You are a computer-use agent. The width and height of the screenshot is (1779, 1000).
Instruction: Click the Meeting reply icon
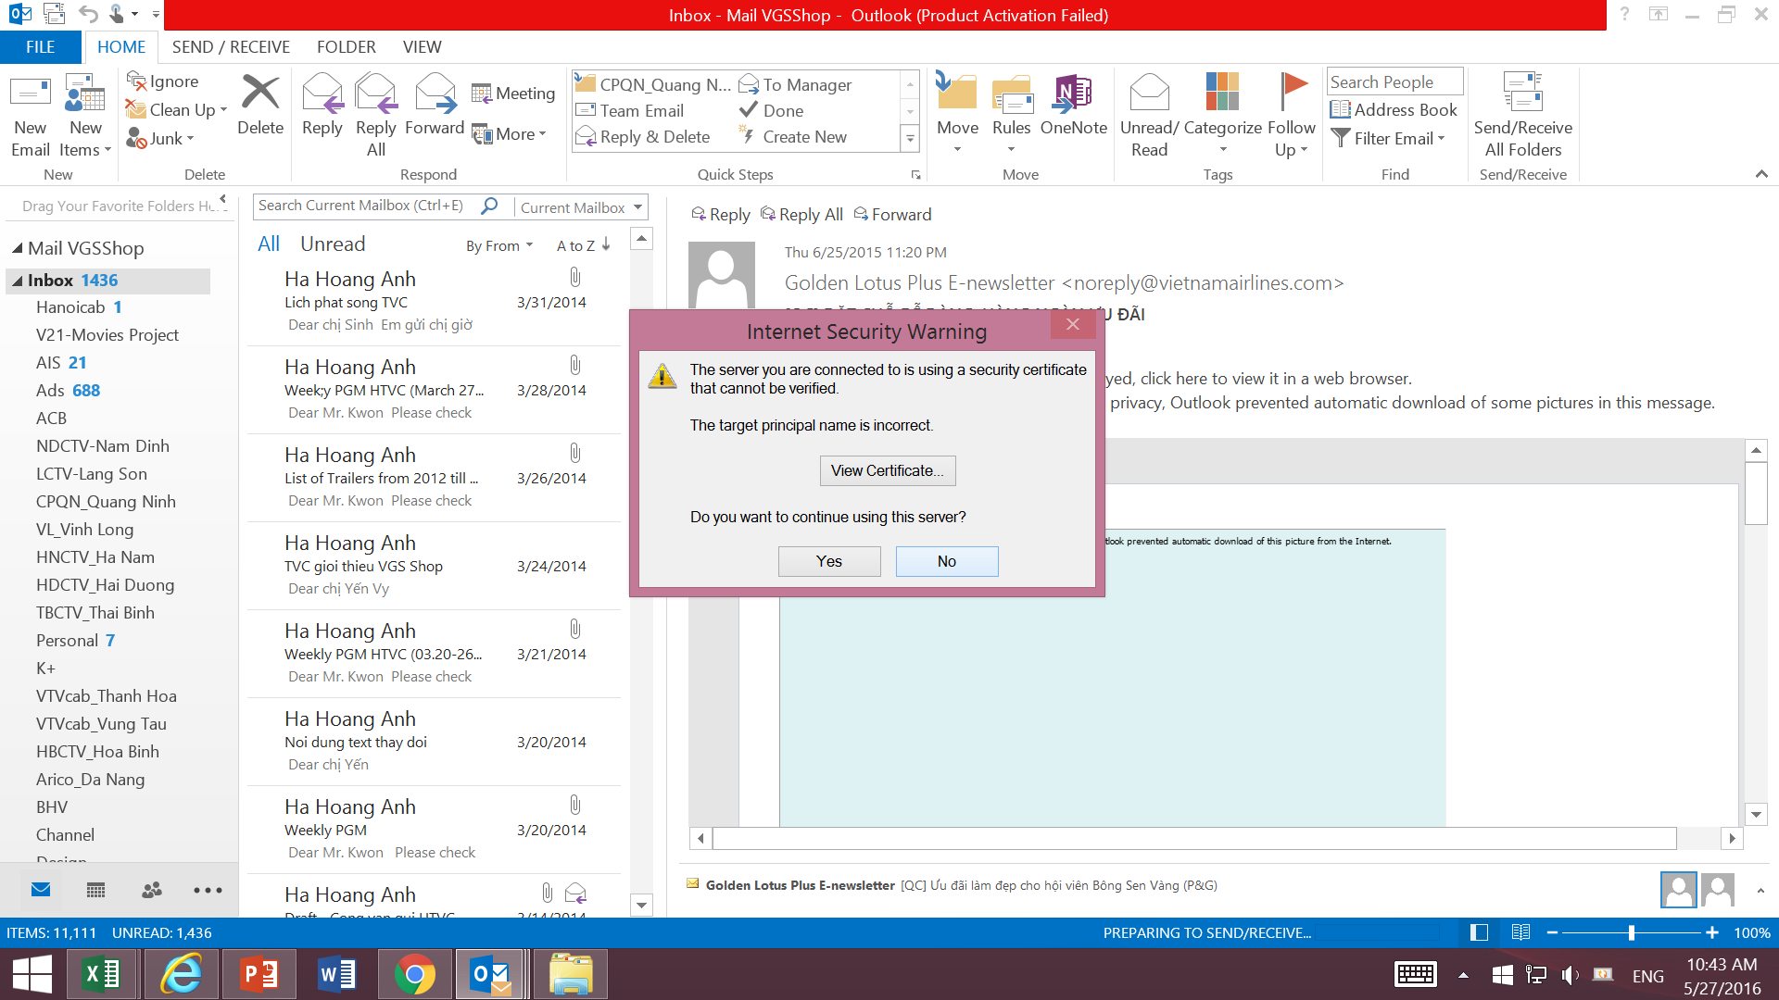[x=513, y=93]
